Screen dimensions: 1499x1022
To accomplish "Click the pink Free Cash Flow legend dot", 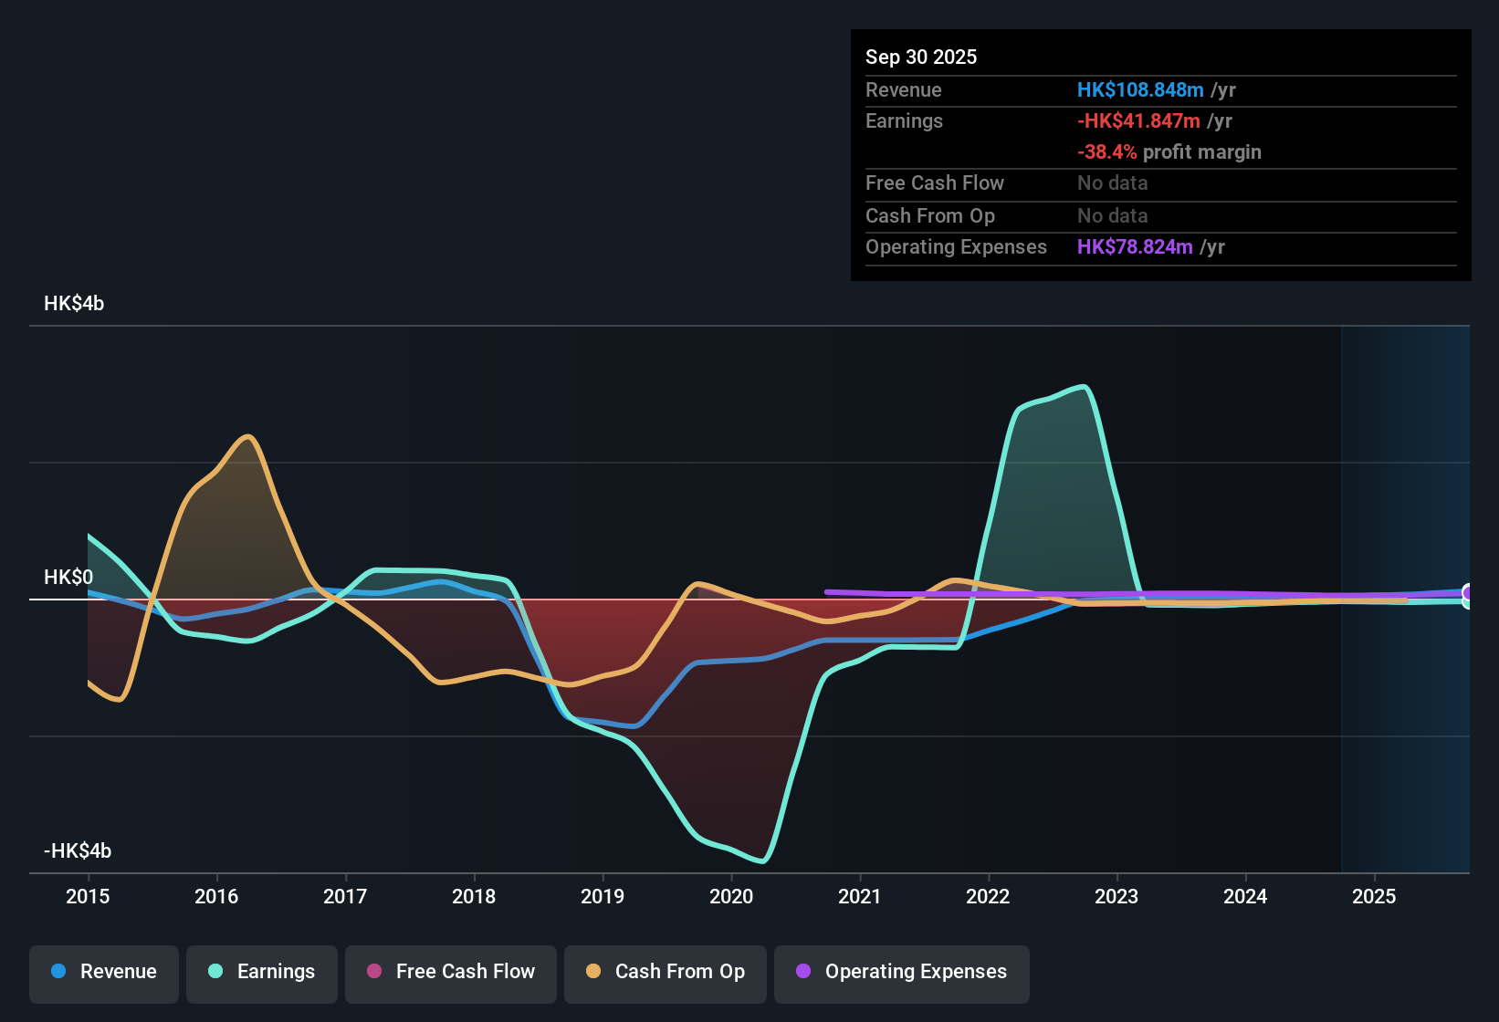I will [374, 972].
